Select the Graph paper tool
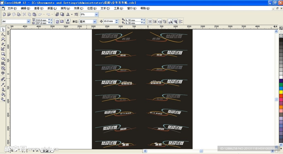The height and width of the screenshot is (154, 283). [3, 63]
